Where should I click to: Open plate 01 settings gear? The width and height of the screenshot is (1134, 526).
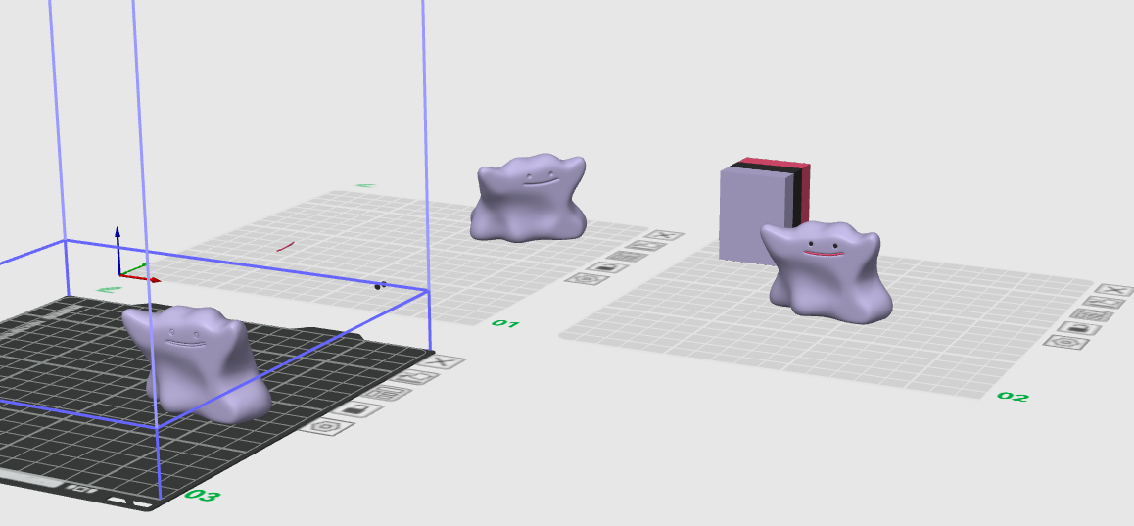click(585, 278)
